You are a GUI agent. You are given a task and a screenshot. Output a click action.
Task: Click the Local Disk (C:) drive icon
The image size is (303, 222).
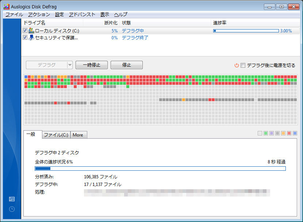[x=31, y=31]
